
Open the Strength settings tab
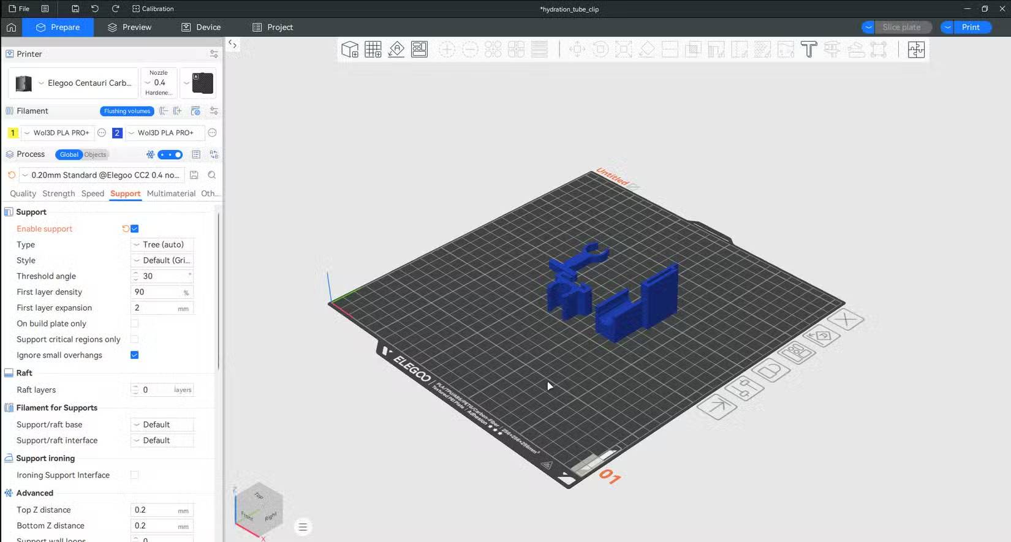pyautogui.click(x=58, y=194)
